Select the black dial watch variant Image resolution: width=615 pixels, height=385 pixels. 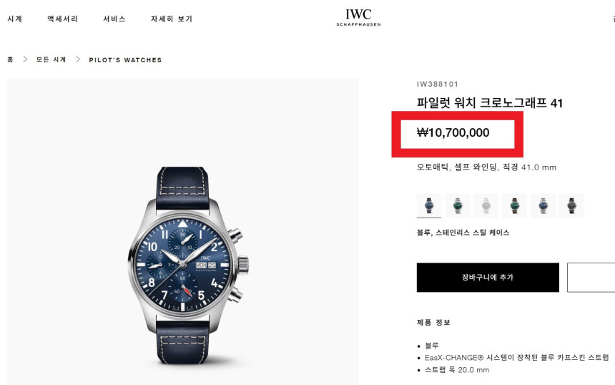click(x=571, y=205)
